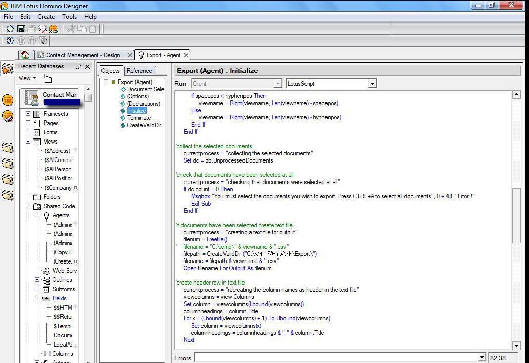The image size is (529, 363).
Task: Click the info diamond icon in second toolbar
Action: [x=10, y=41]
